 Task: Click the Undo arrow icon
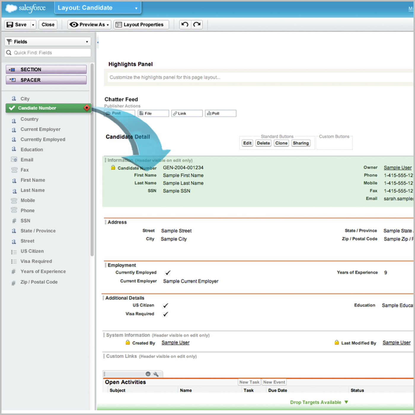pos(185,24)
